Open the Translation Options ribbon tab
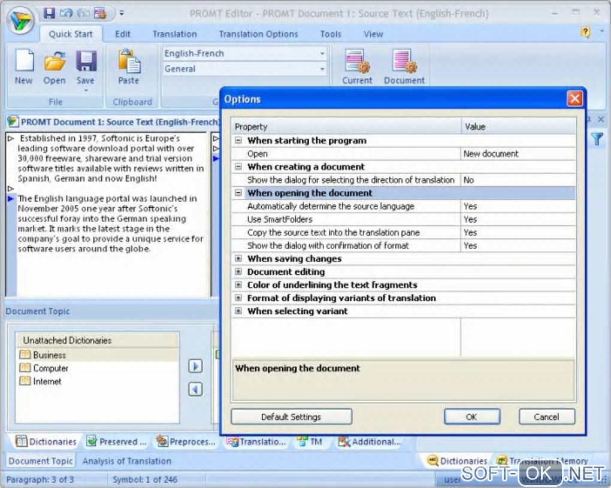 pyautogui.click(x=258, y=34)
